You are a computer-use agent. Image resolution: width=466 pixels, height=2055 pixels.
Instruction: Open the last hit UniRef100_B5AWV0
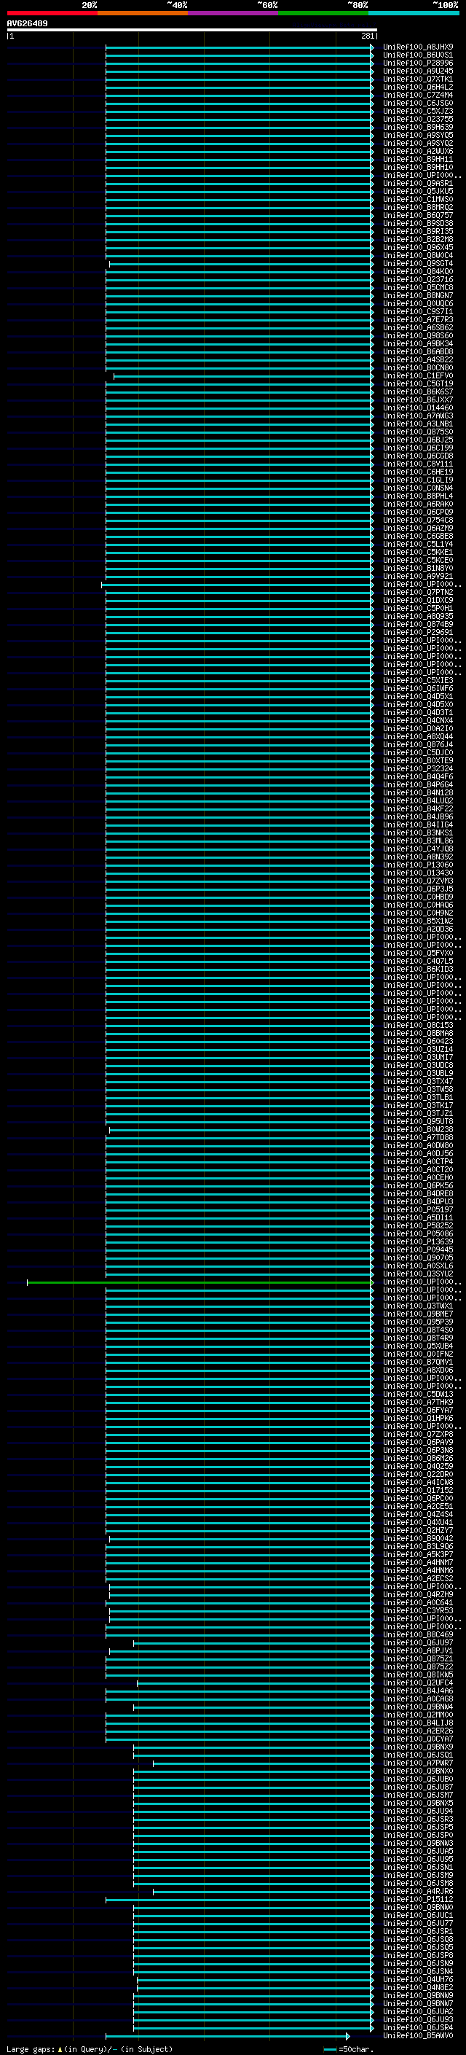tap(418, 2036)
